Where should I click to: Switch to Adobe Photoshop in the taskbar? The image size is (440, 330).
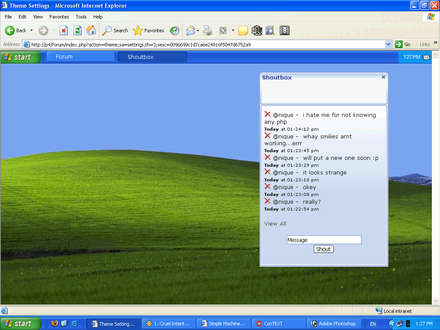click(x=333, y=324)
